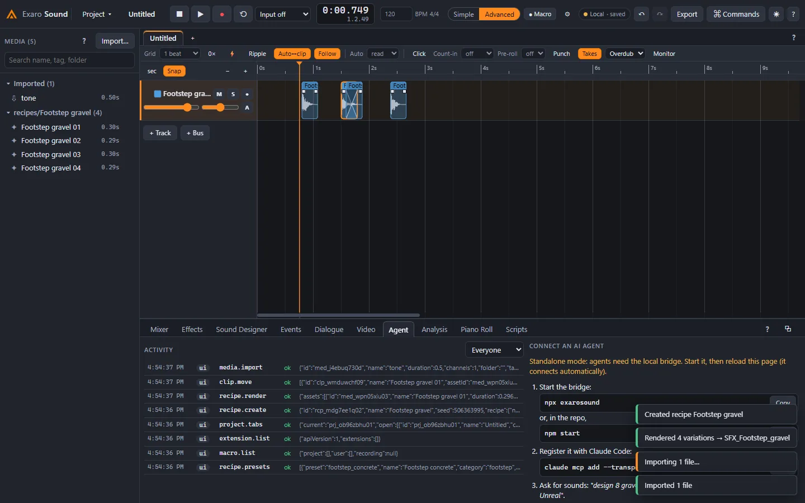Toggle the loop playback button
Screen dimensions: 805x503
243,14
